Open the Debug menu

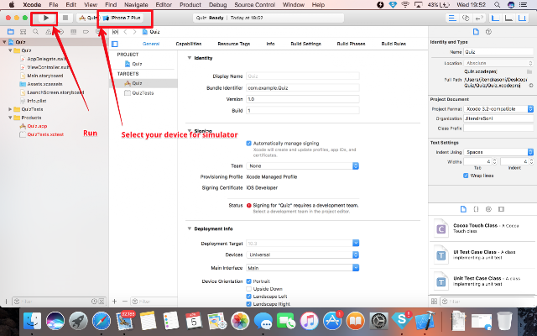pyautogui.click(x=218, y=5)
